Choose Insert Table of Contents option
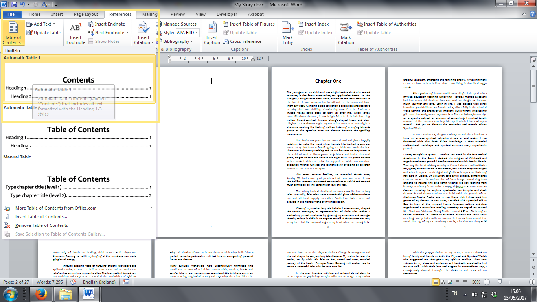The image size is (537, 302). 41,217
